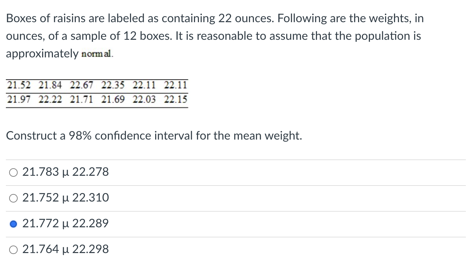Click the answer row 21.764 μ 22.298
475x270 pixels.
coord(65,249)
